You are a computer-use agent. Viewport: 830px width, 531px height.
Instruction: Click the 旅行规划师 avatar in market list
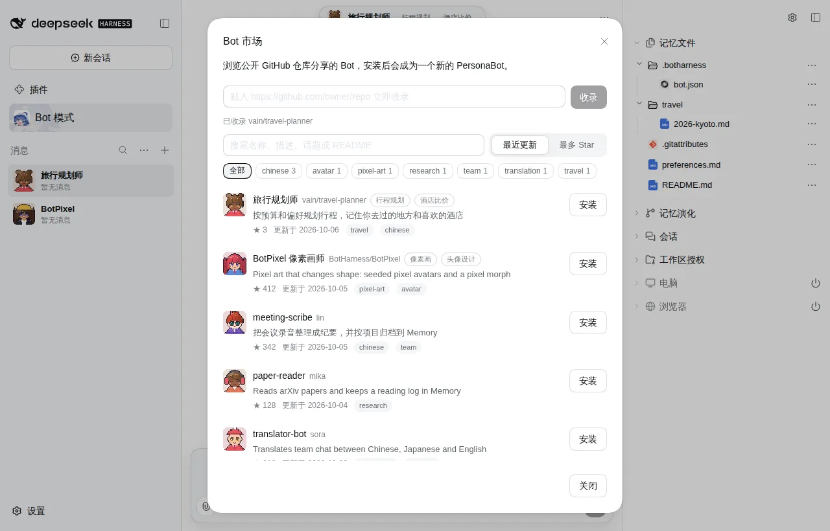pyautogui.click(x=235, y=205)
